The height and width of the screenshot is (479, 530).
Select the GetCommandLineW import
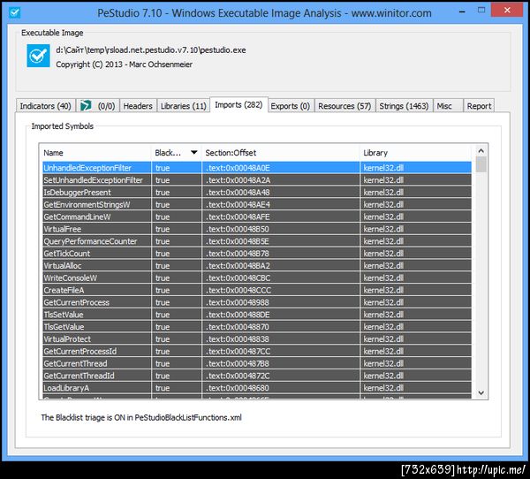[257, 217]
